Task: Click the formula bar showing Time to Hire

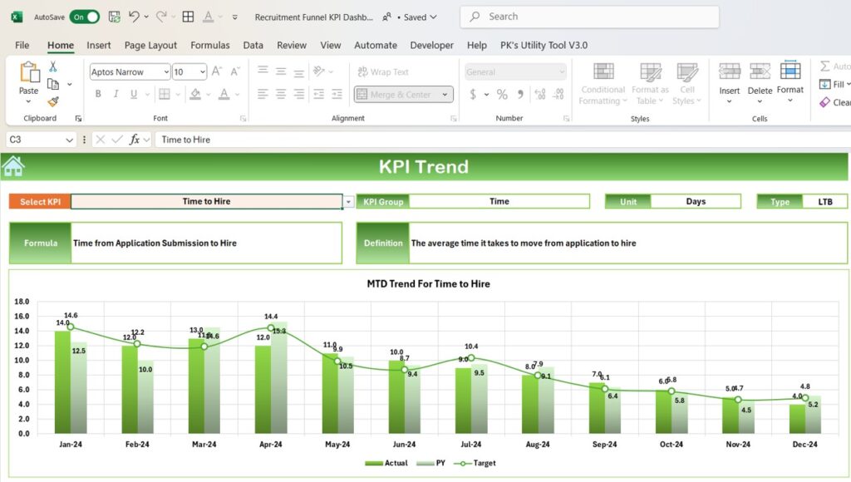Action: tap(502, 140)
